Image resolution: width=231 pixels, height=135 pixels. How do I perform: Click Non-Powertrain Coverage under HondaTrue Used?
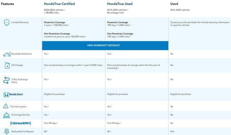click(120, 34)
